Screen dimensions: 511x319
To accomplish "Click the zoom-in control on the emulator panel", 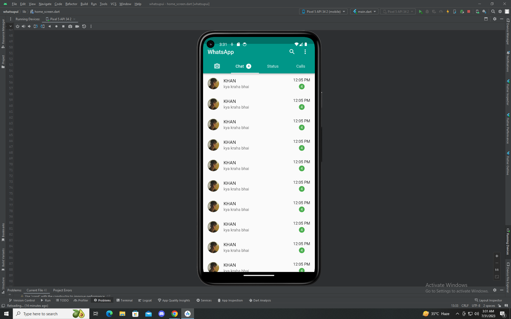I will 497,256.
